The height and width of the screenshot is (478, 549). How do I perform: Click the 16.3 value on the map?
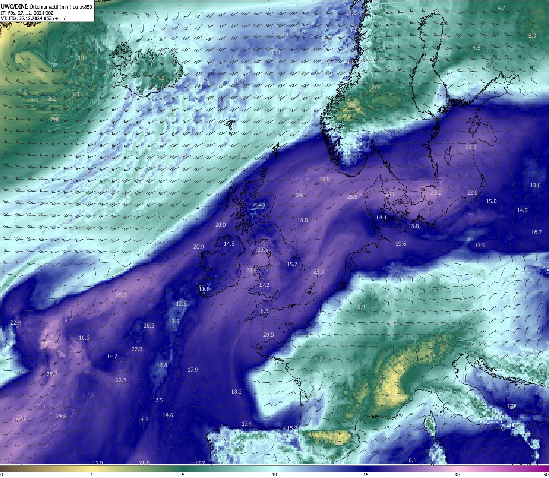[263, 311]
